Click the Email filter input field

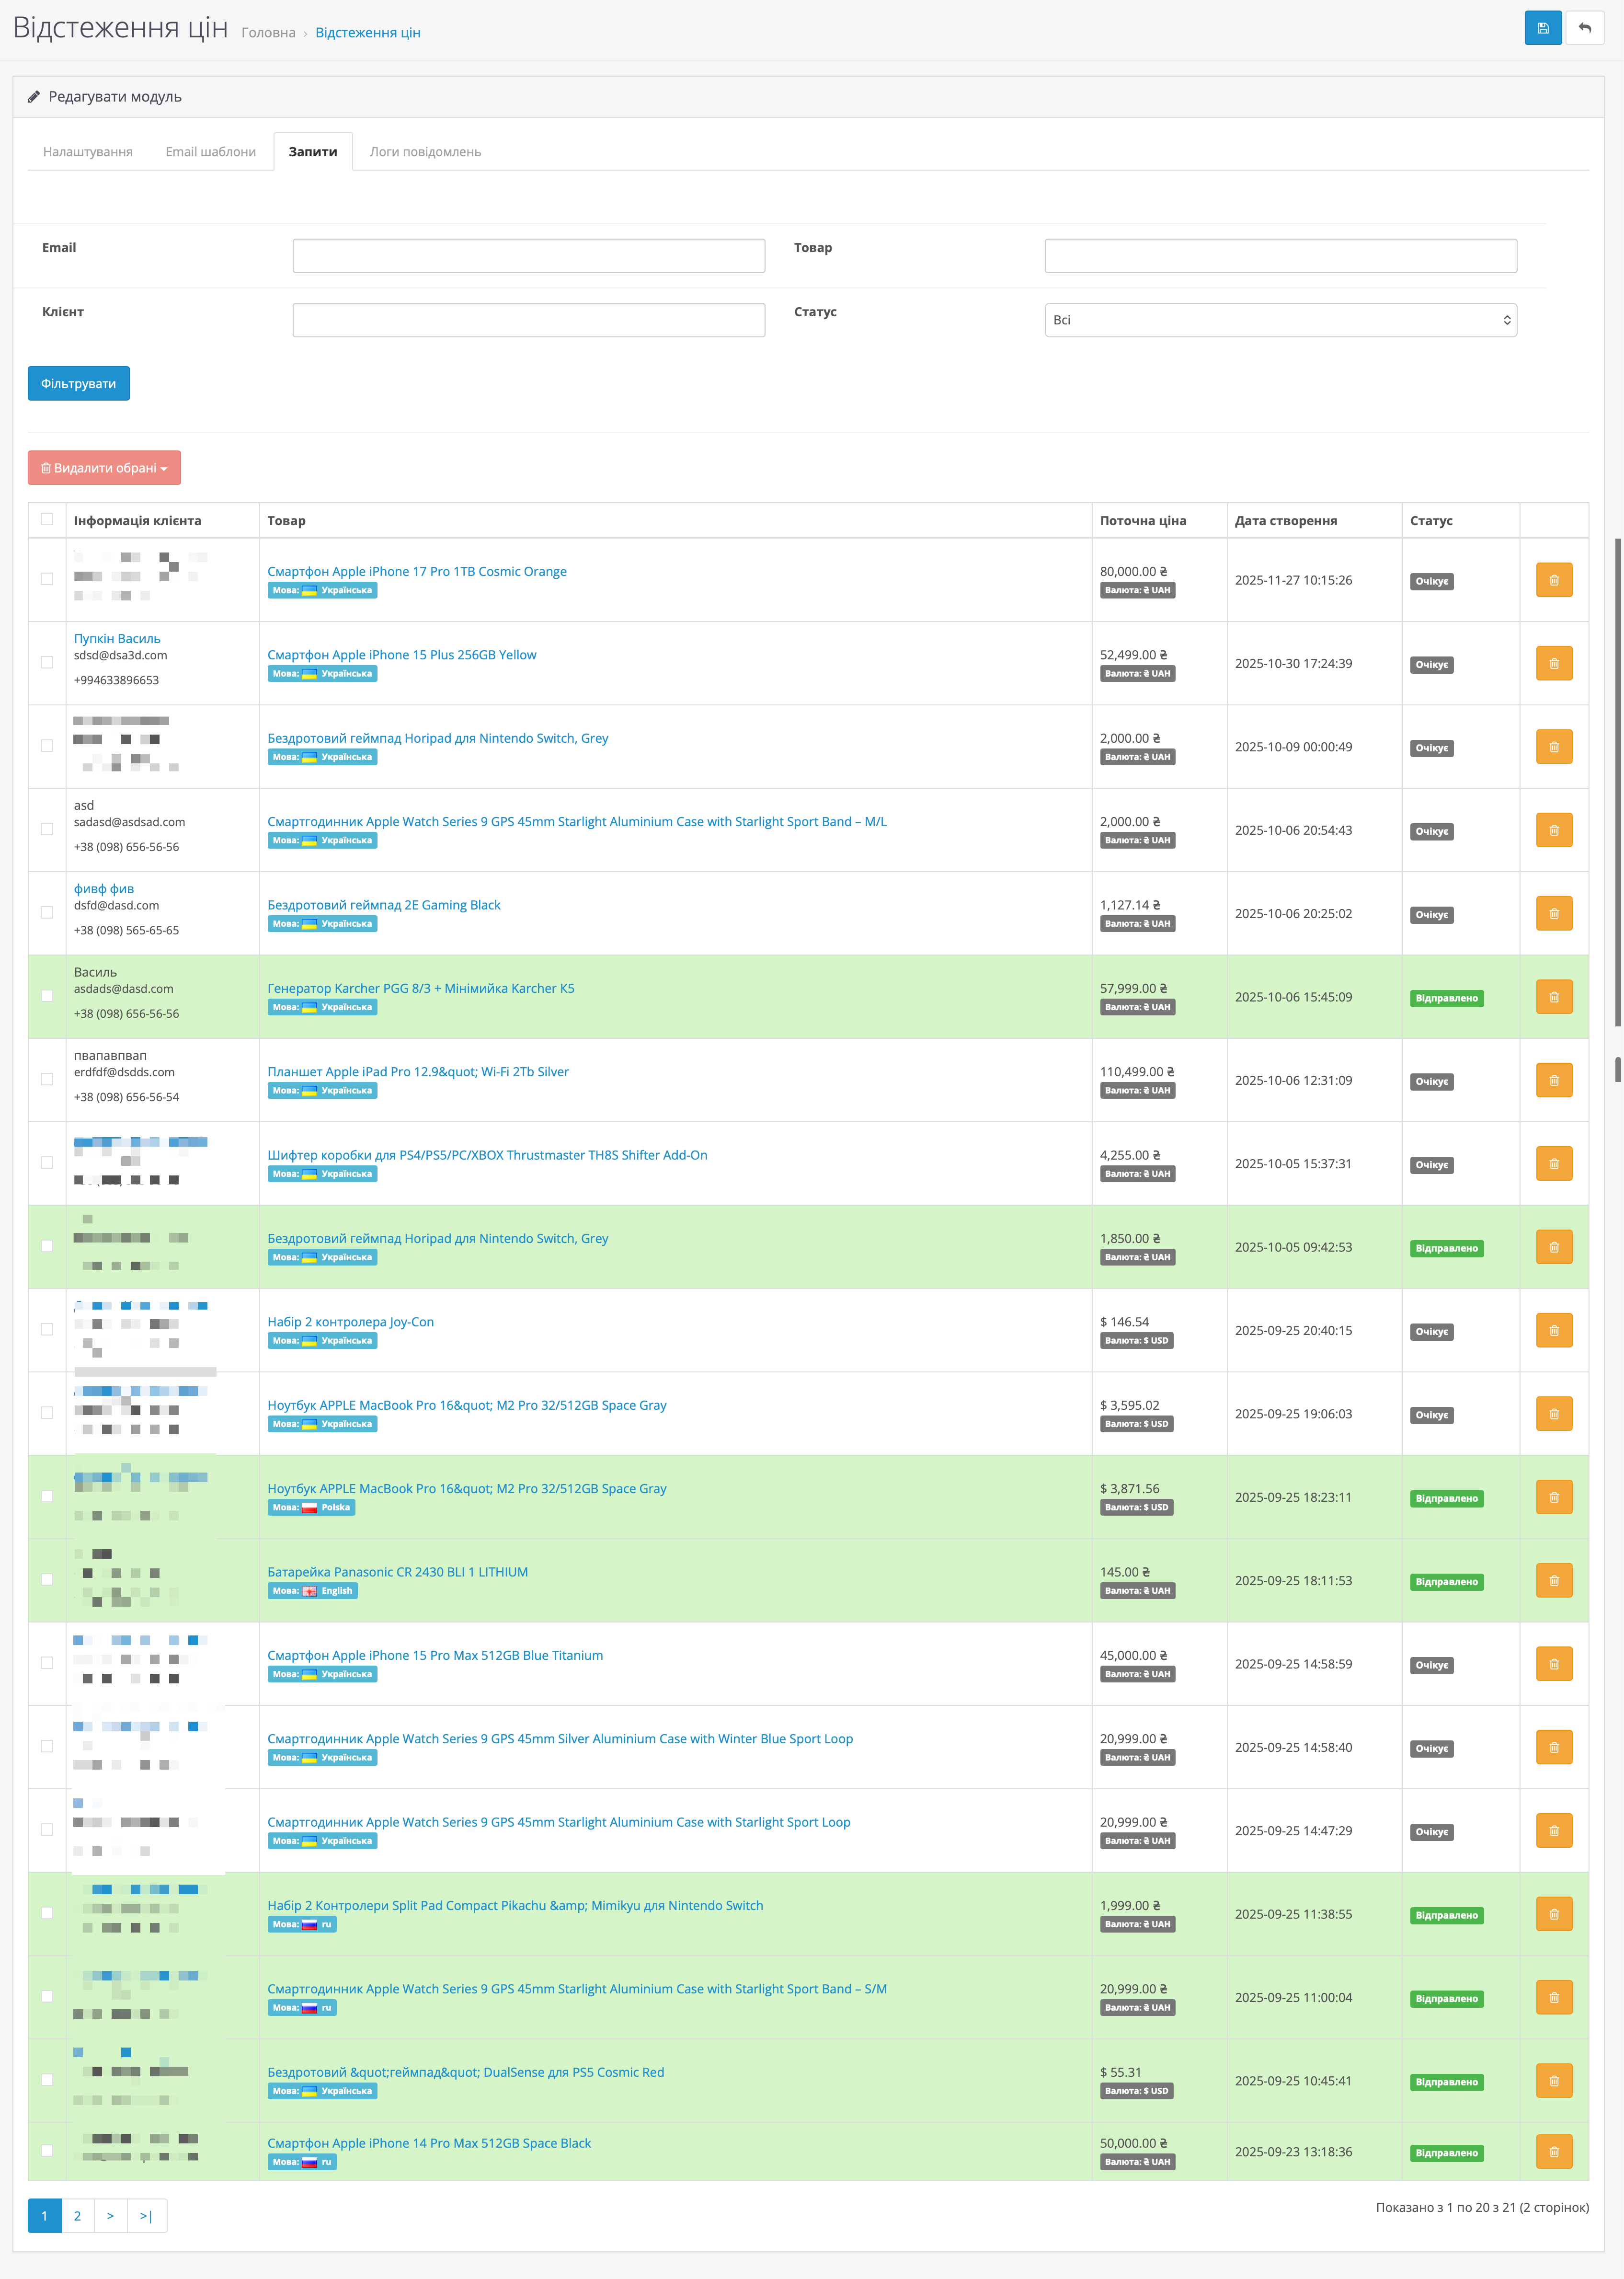(528, 256)
